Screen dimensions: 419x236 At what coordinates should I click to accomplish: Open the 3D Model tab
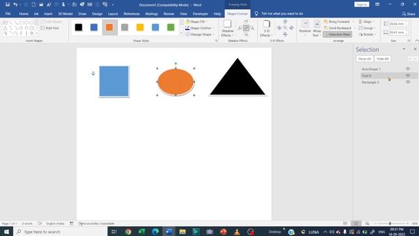click(65, 14)
